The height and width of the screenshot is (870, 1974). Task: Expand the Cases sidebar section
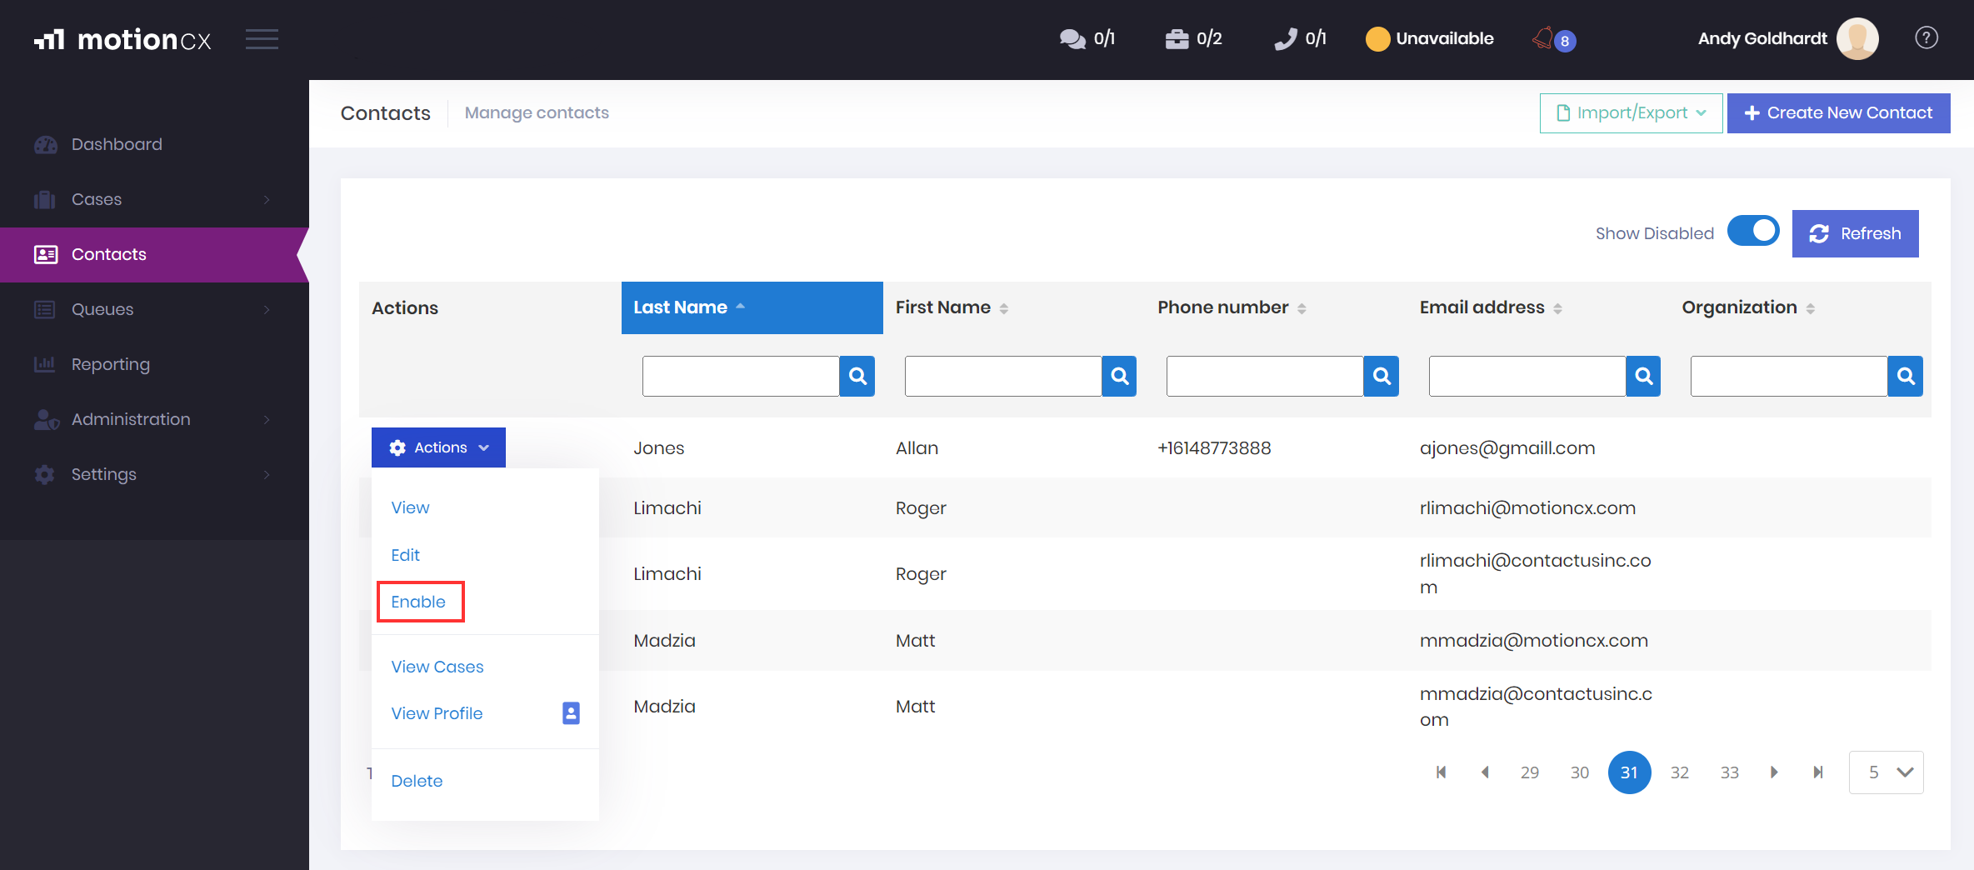(154, 199)
